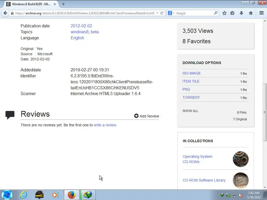Click SHOW ALL download files
267x200 pixels.
[190, 111]
